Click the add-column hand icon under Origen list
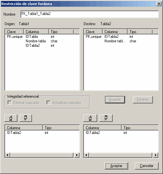Viewport: 163px width, 174px height. click(x=11, y=118)
